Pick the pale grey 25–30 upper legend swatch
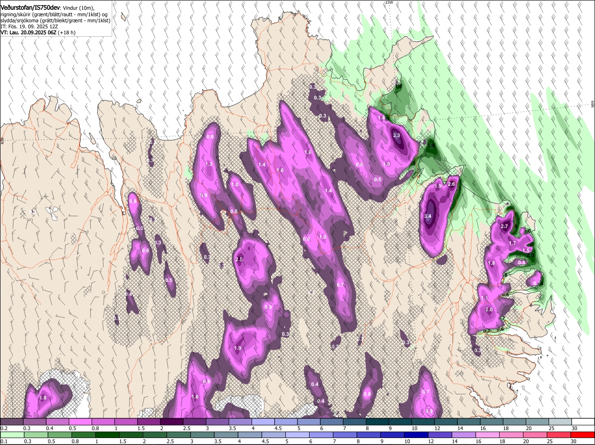The height and width of the screenshot is (445, 595). [561, 422]
